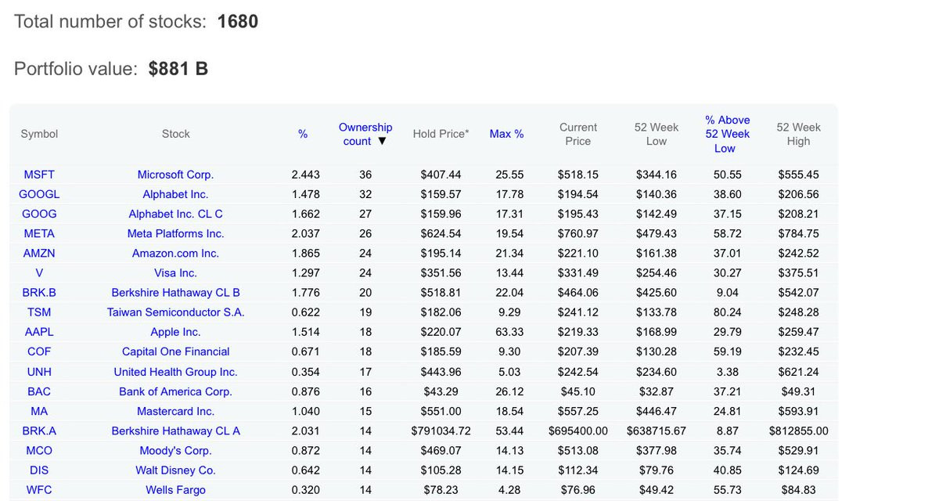Select Apple max percent 63.33

(509, 332)
